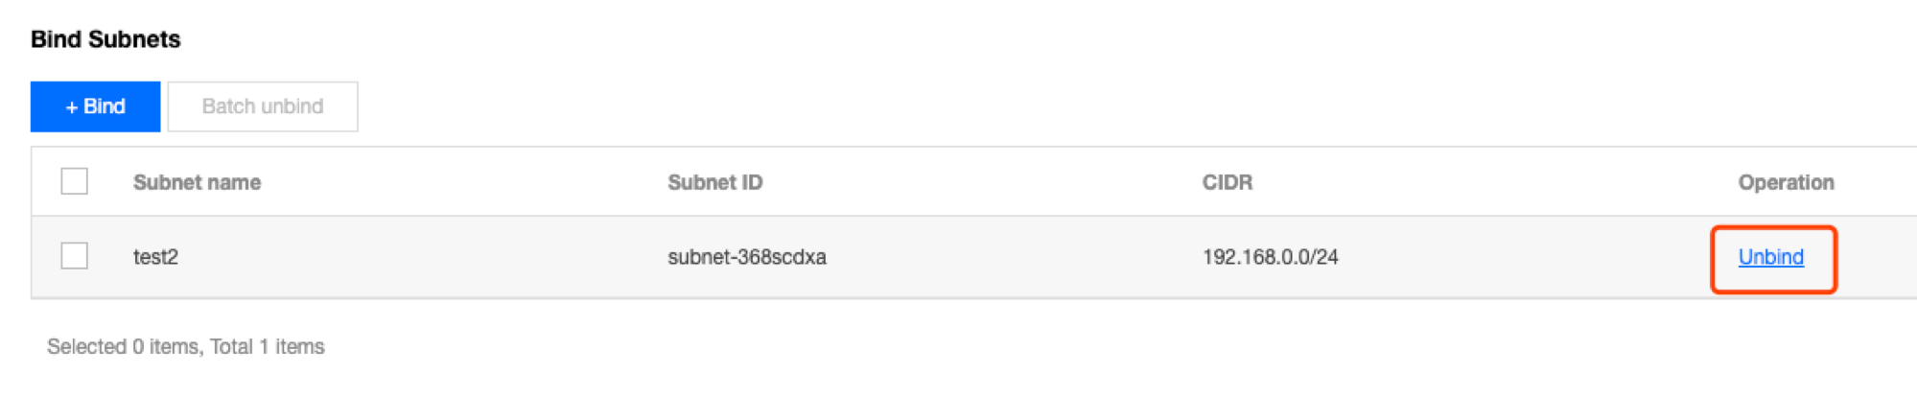Click the CIDR column header

click(x=1227, y=182)
